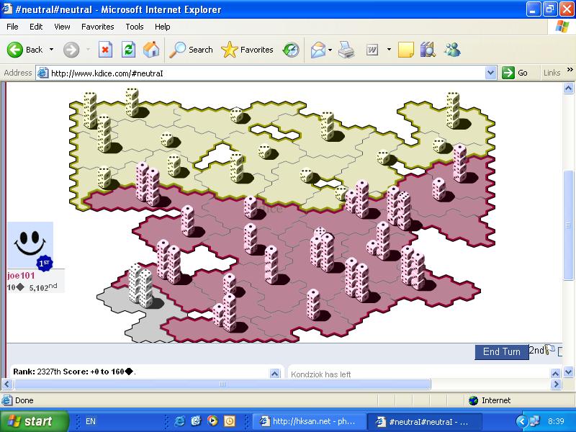Click the "Kondziok has left" chat message

coord(320,374)
